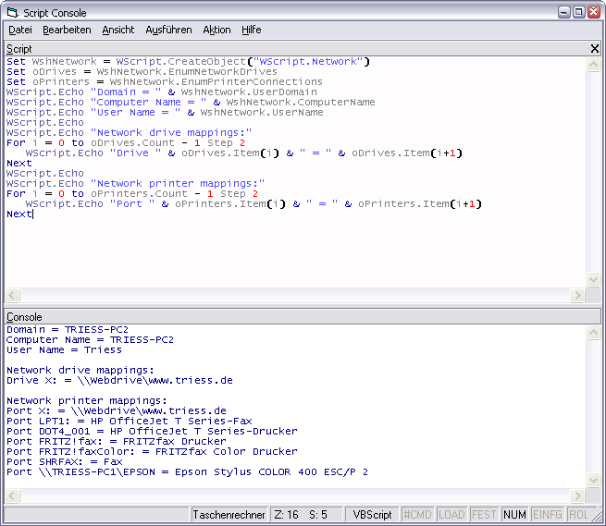Click the Taschenrechner status bar button
Viewport: 606px width, 526px height.
tap(229, 515)
